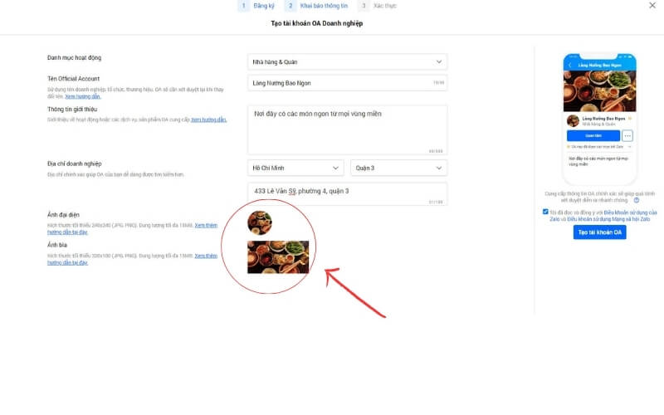Edit the street address field

point(347,194)
